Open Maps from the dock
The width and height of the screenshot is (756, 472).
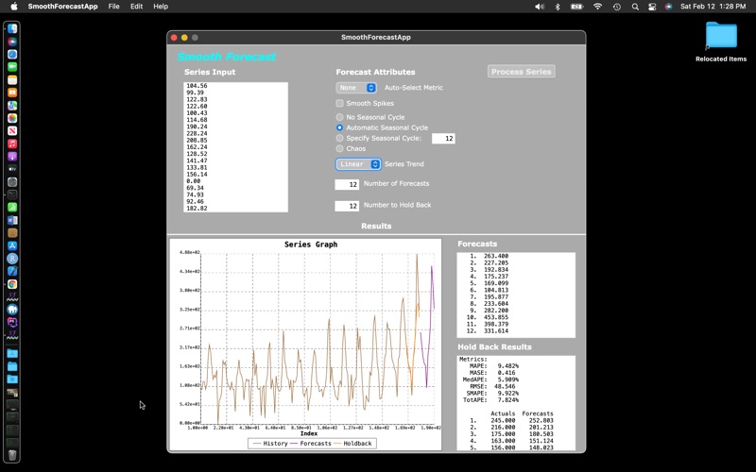[12, 106]
